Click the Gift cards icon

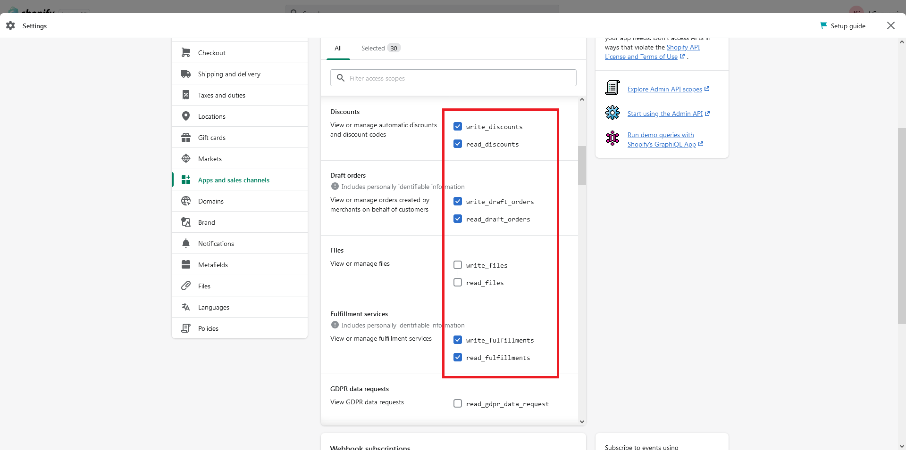(x=186, y=138)
